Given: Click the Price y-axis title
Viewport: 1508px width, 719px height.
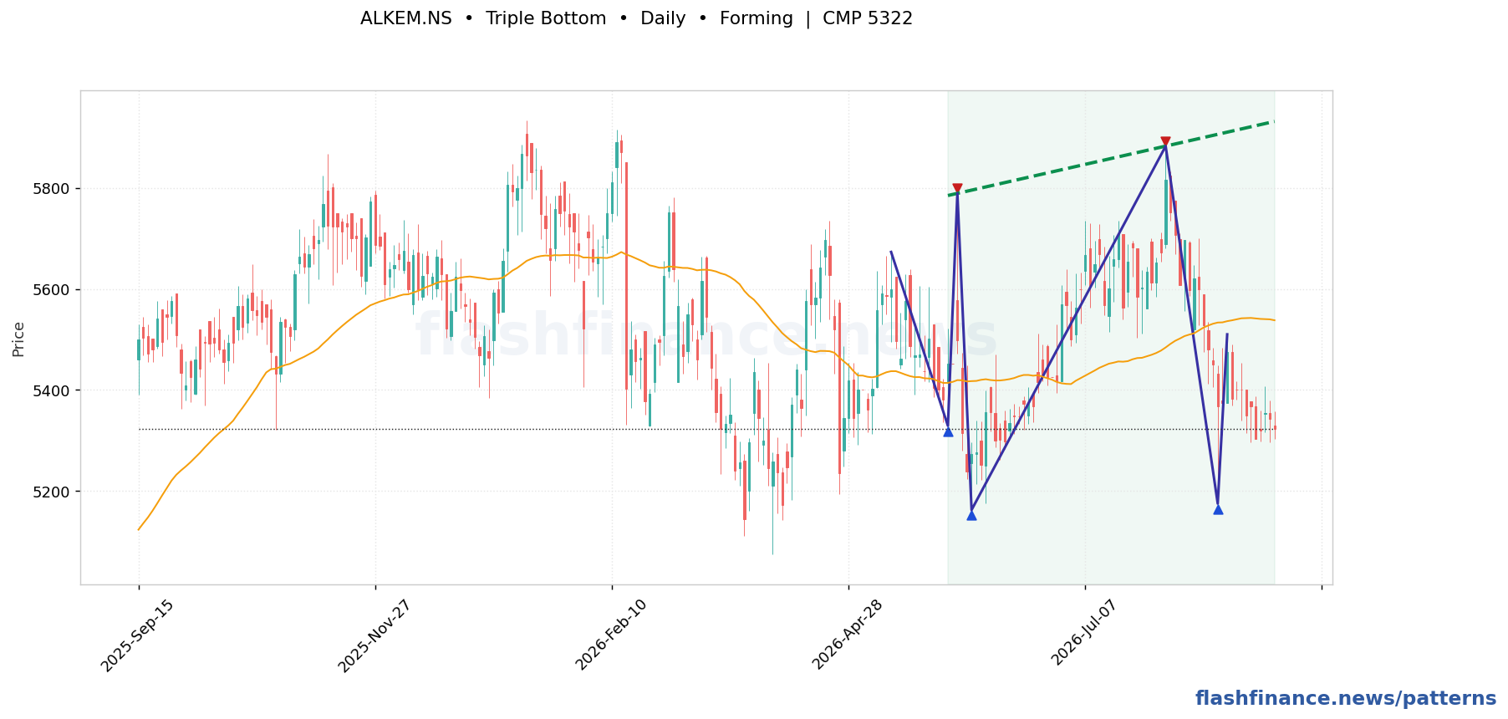Looking at the screenshot, I should [x=18, y=339].
